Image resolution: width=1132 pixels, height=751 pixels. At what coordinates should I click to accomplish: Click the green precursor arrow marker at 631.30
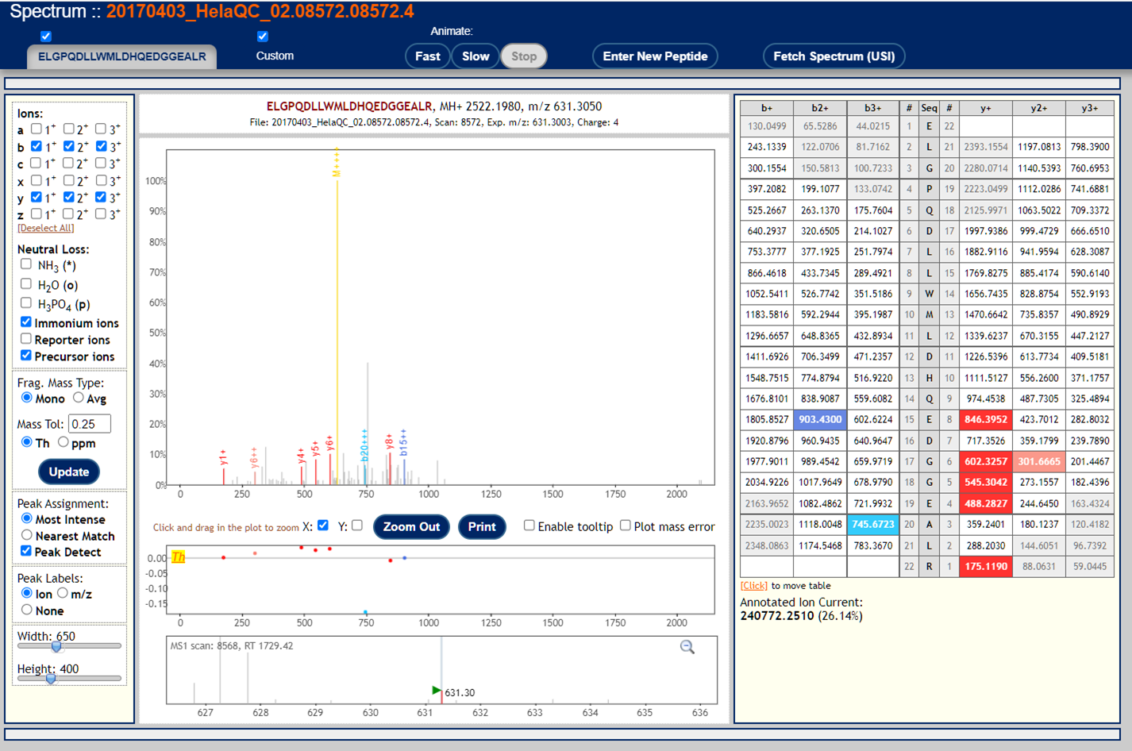(436, 691)
